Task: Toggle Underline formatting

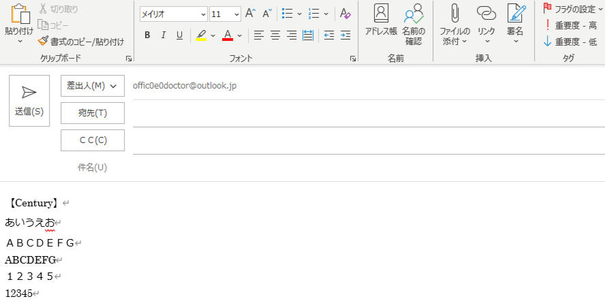Action: pos(179,35)
